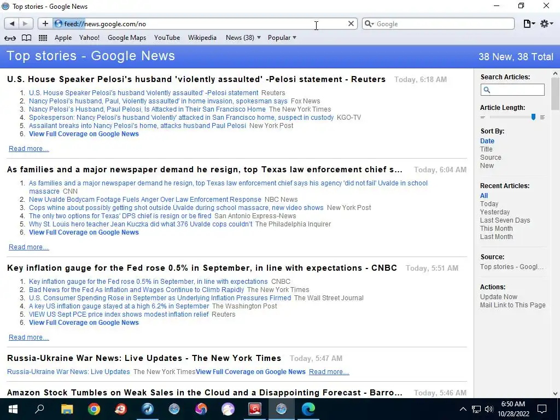Sort articles by New

pos(487,166)
